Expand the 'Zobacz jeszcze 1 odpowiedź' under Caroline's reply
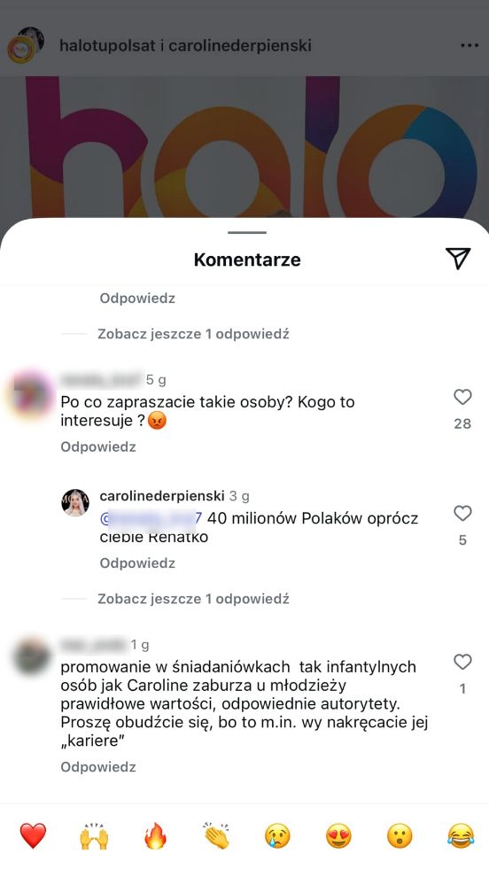489x869 pixels. [x=193, y=599]
